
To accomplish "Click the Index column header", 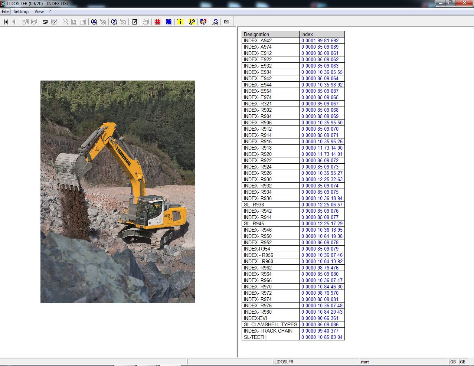I will pyautogui.click(x=322, y=34).
